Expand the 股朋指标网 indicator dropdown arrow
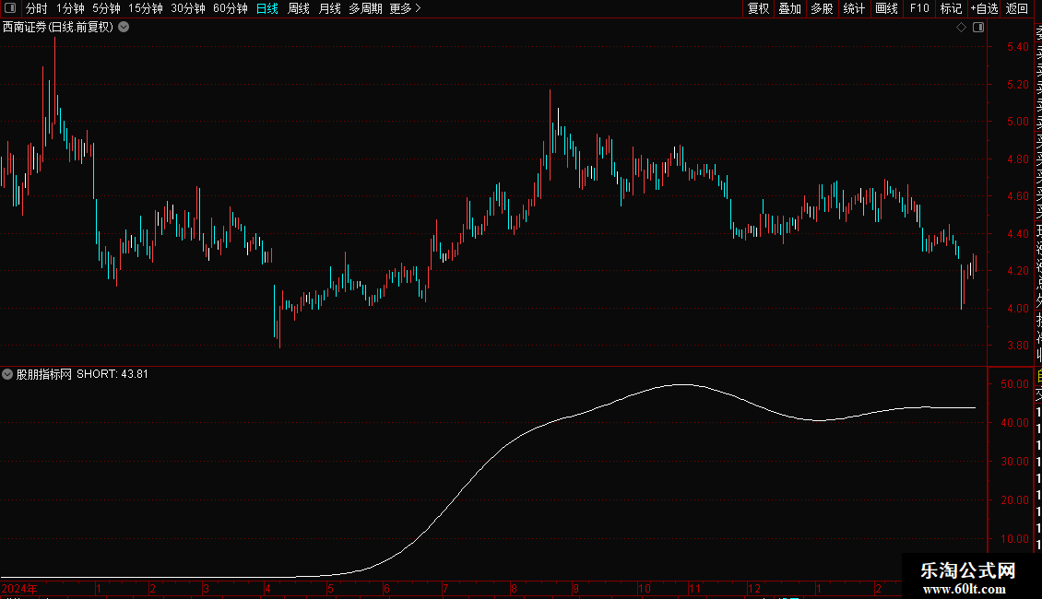This screenshot has height=599, width=1042. point(7,374)
